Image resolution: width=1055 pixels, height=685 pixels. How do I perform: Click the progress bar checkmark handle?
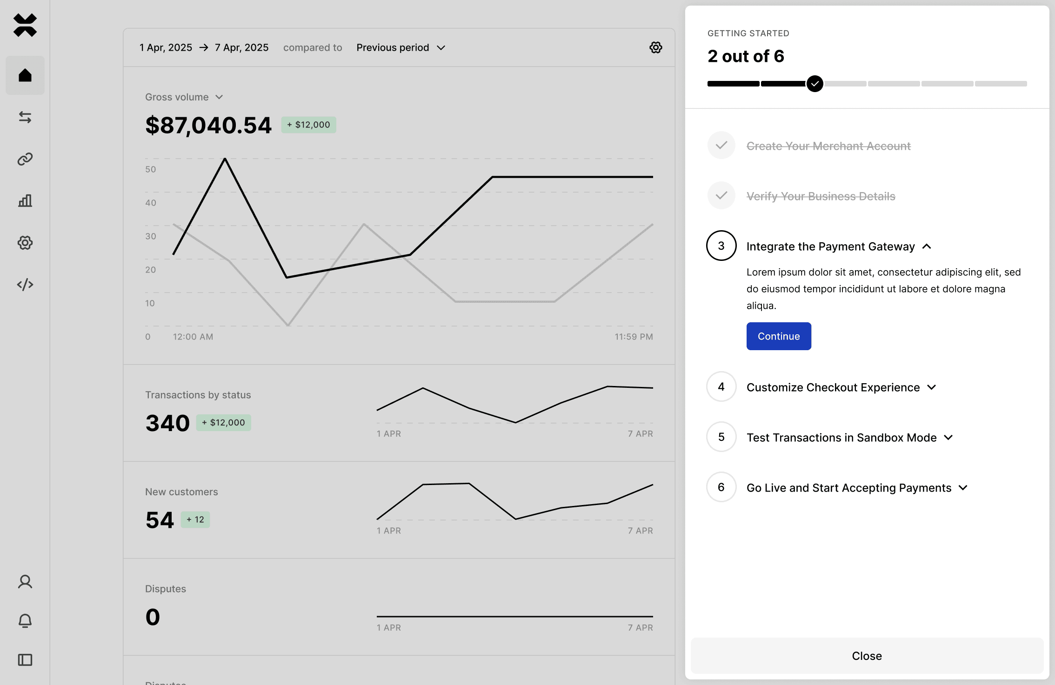tap(815, 84)
